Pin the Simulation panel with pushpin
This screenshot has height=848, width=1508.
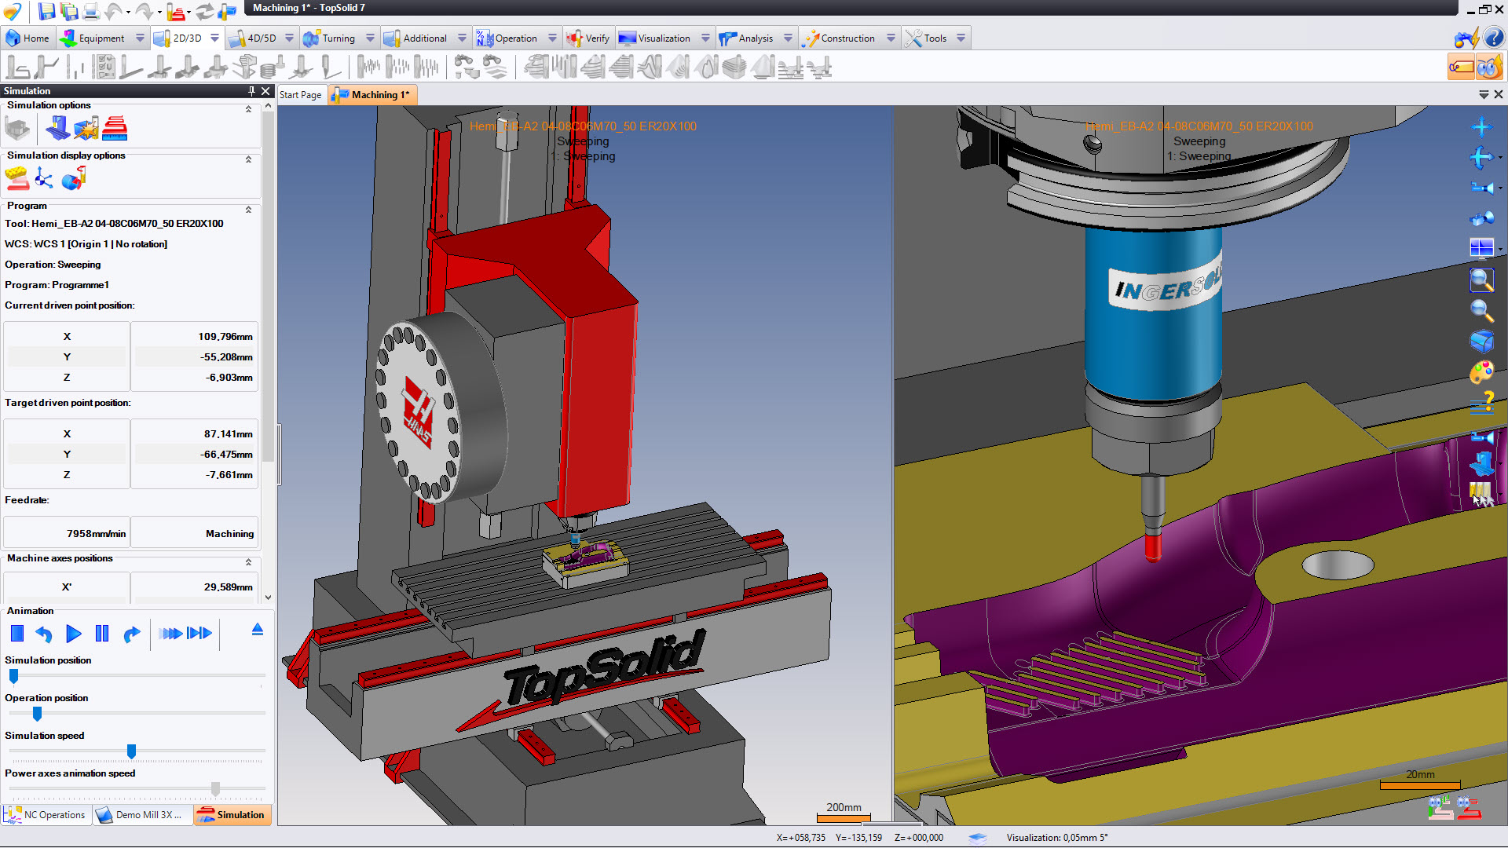251,91
